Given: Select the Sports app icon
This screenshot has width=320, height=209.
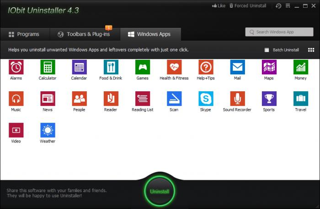Looking at the screenshot, I should coord(269,99).
